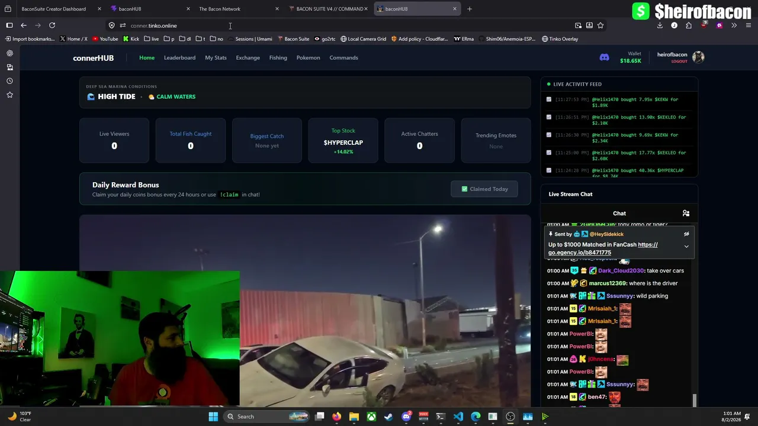Open the chat users list icon
The image size is (758, 426).
[686, 213]
